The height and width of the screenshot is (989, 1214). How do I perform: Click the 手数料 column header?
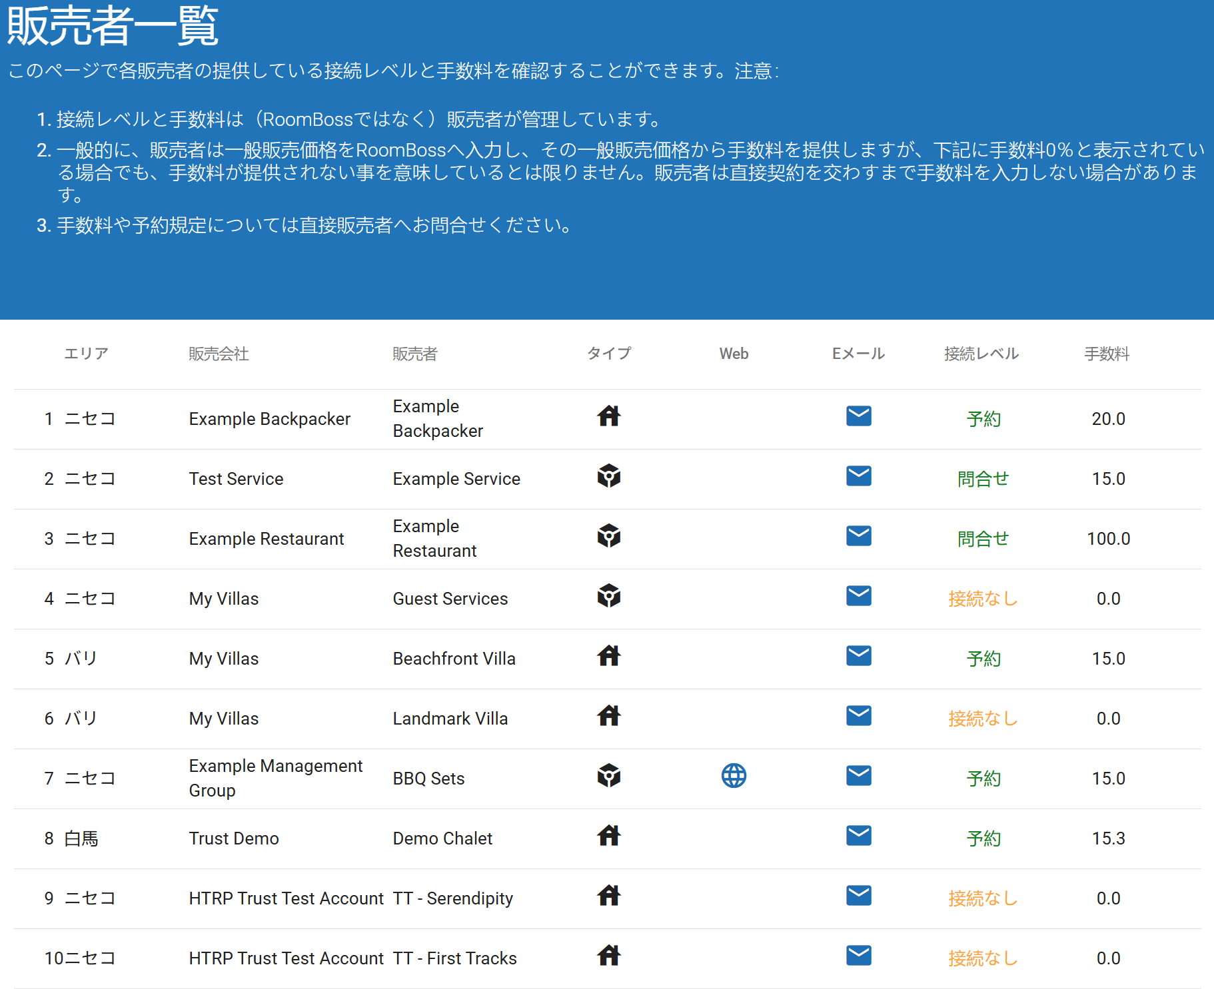point(1107,354)
